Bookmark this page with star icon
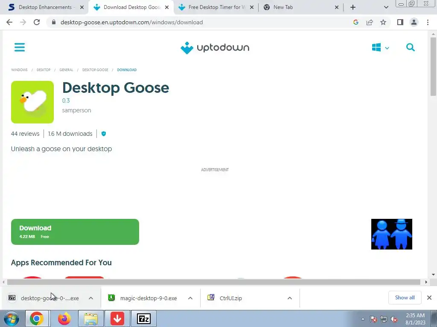This screenshot has height=327, width=437. pyautogui.click(x=383, y=22)
